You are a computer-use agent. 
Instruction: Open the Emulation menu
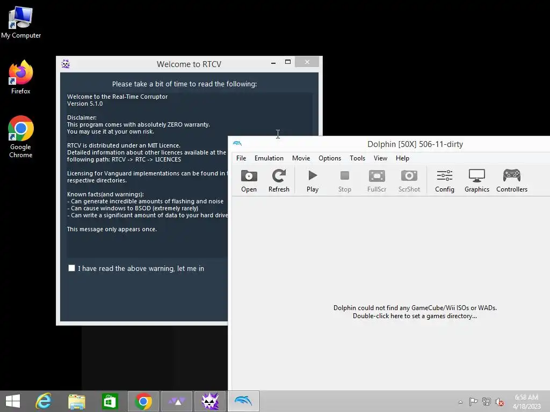[x=269, y=158]
